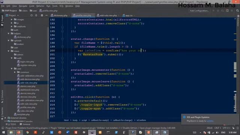Open the VCS menu
The width and height of the screenshot is (240, 135).
coord(61,6)
